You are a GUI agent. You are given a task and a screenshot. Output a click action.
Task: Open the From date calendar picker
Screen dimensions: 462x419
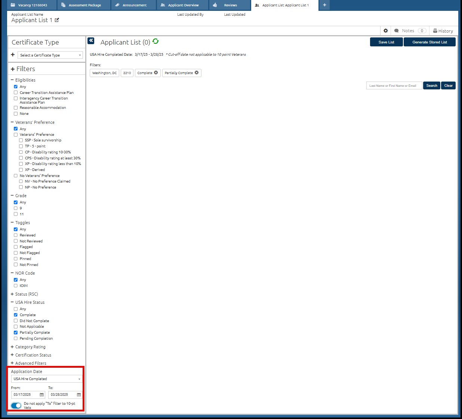(x=41, y=395)
